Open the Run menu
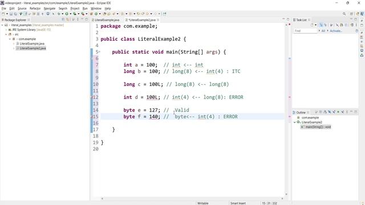 coord(85,9)
